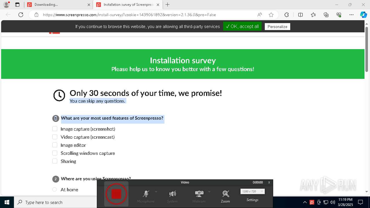The width and height of the screenshot is (370, 208).
Task: Close the Installation survey tab
Action: [x=158, y=5]
